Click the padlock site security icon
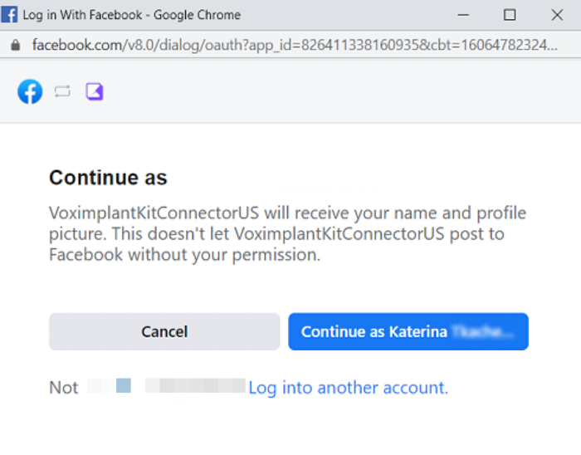581x455 pixels. point(15,45)
